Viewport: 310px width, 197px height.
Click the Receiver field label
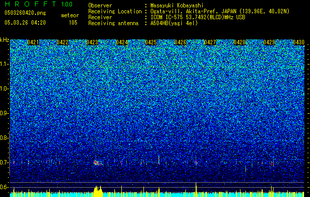pos(100,17)
